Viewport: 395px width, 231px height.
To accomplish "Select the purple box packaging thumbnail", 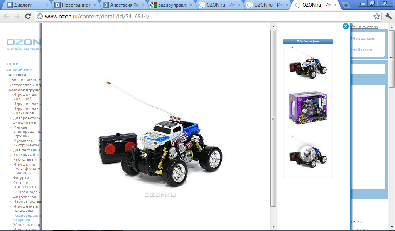I will pos(308,108).
